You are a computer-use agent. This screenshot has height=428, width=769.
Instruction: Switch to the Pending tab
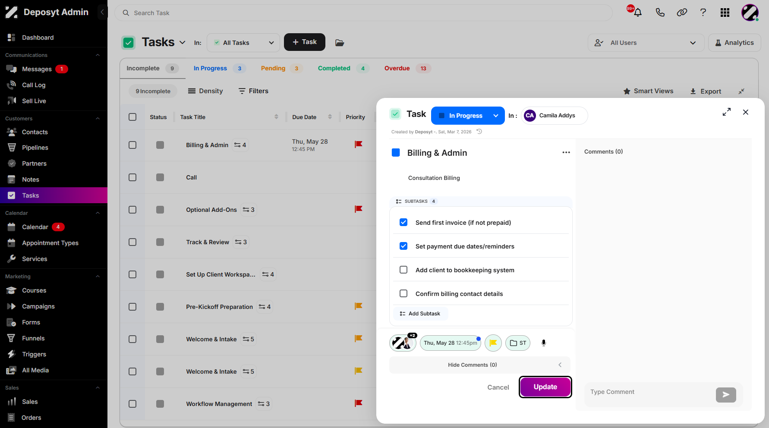(x=281, y=68)
